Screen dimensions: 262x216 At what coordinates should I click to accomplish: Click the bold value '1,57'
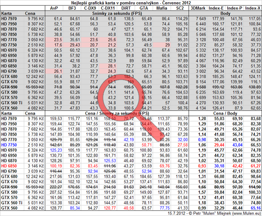pos(202,192)
